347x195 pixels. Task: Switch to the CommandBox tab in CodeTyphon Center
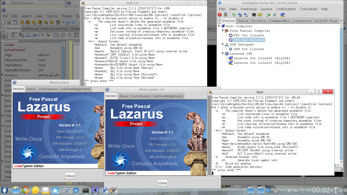279,21
